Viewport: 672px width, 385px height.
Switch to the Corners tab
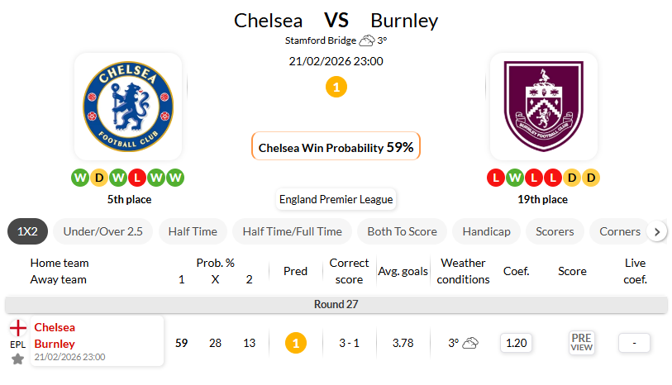tap(620, 231)
